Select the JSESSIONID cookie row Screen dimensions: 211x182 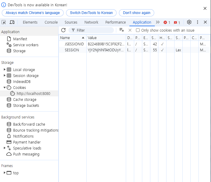pos(134,44)
